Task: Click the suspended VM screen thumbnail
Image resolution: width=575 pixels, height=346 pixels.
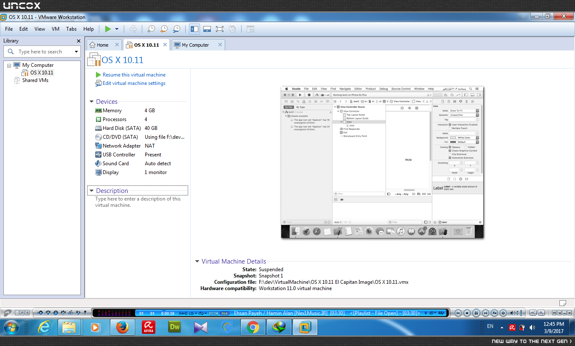Action: point(382,163)
